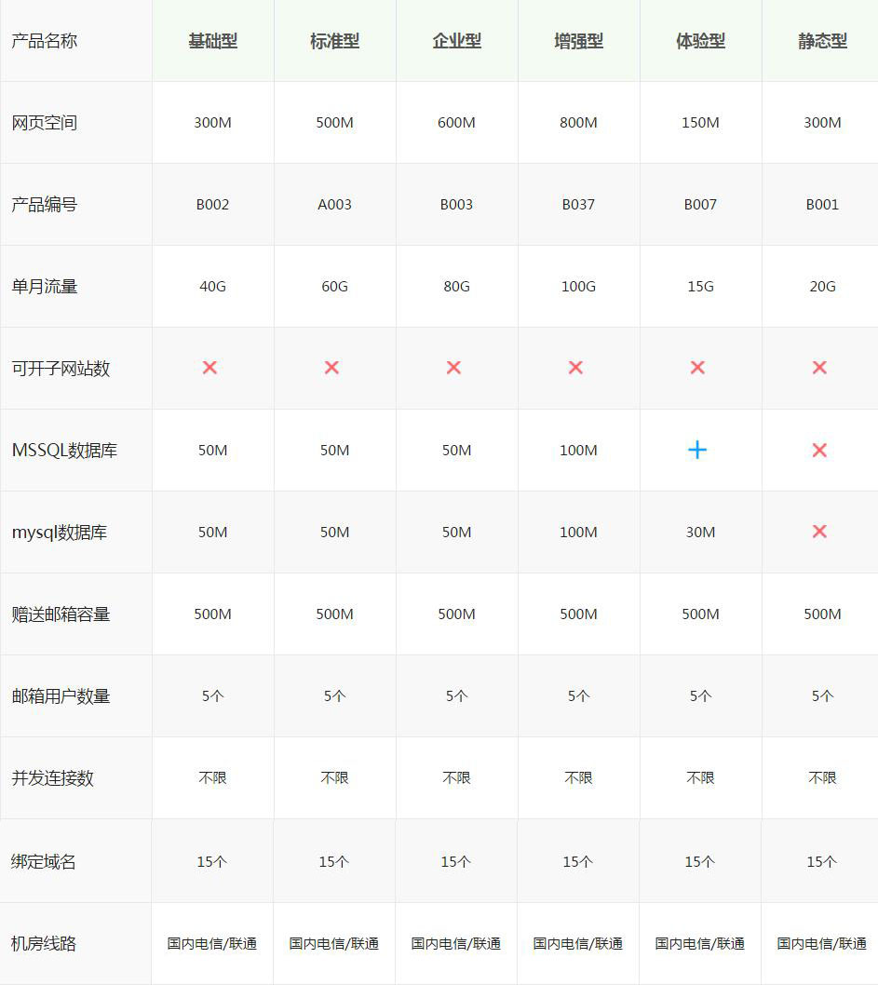Viewport: 878px width, 985px height.
Task: Click the 单月流量 row label
Action: pyautogui.click(x=44, y=287)
